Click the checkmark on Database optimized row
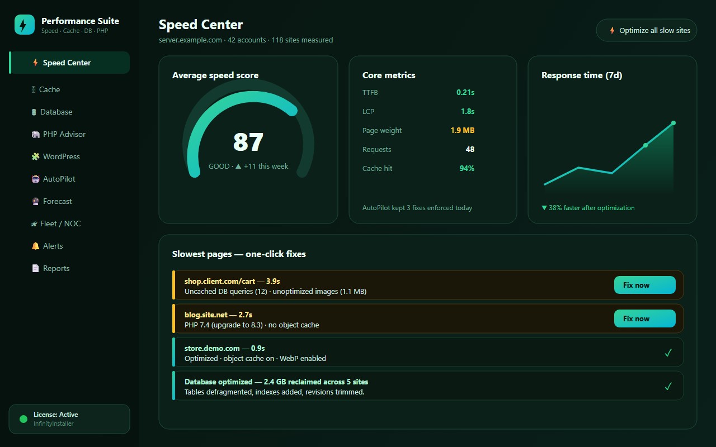716x447 pixels. (x=668, y=386)
